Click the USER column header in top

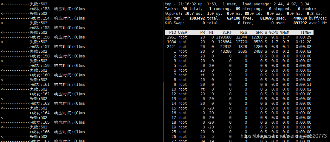(183, 33)
